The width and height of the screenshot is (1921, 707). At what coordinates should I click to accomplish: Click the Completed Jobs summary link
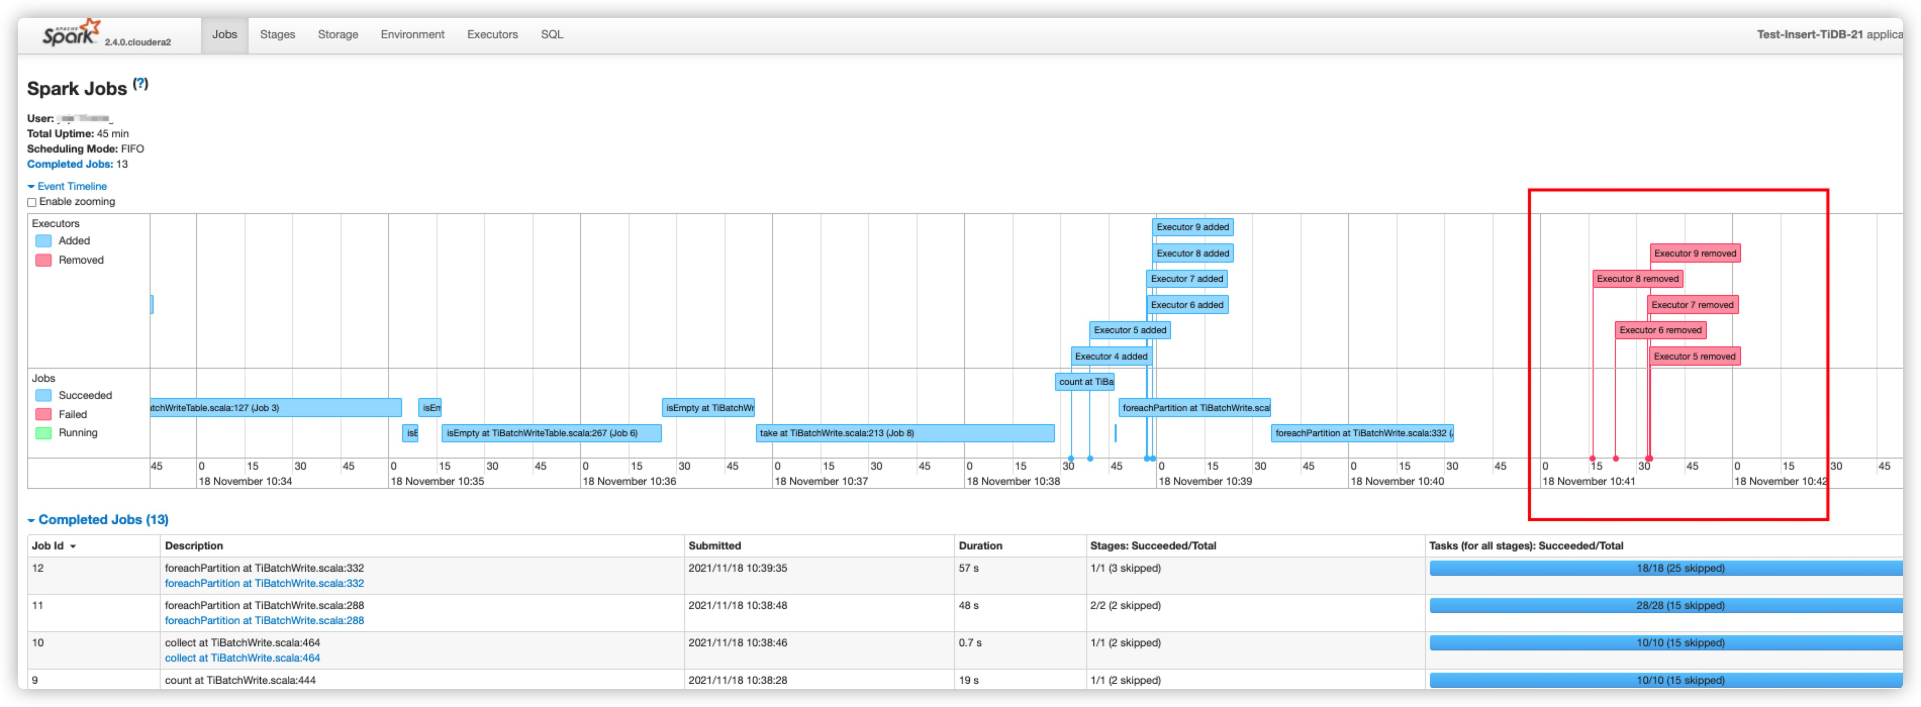69,164
